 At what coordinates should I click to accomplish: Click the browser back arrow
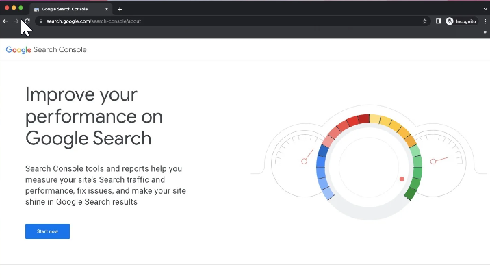point(5,21)
